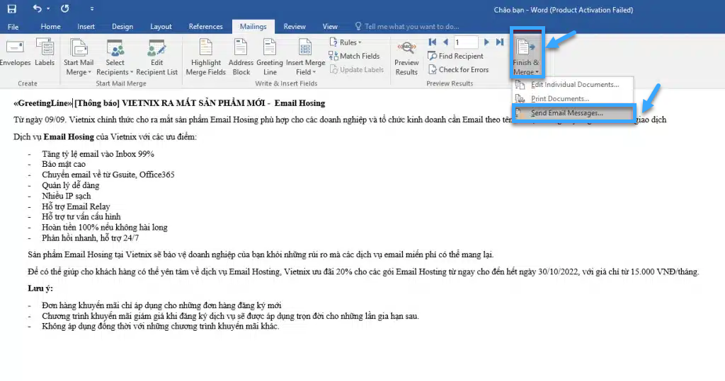Choose Send Email Messages from the menu
This screenshot has width=725, height=381.
pos(572,112)
